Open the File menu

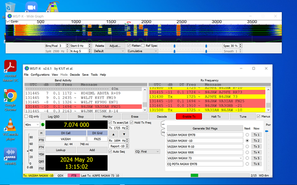tap(26, 75)
